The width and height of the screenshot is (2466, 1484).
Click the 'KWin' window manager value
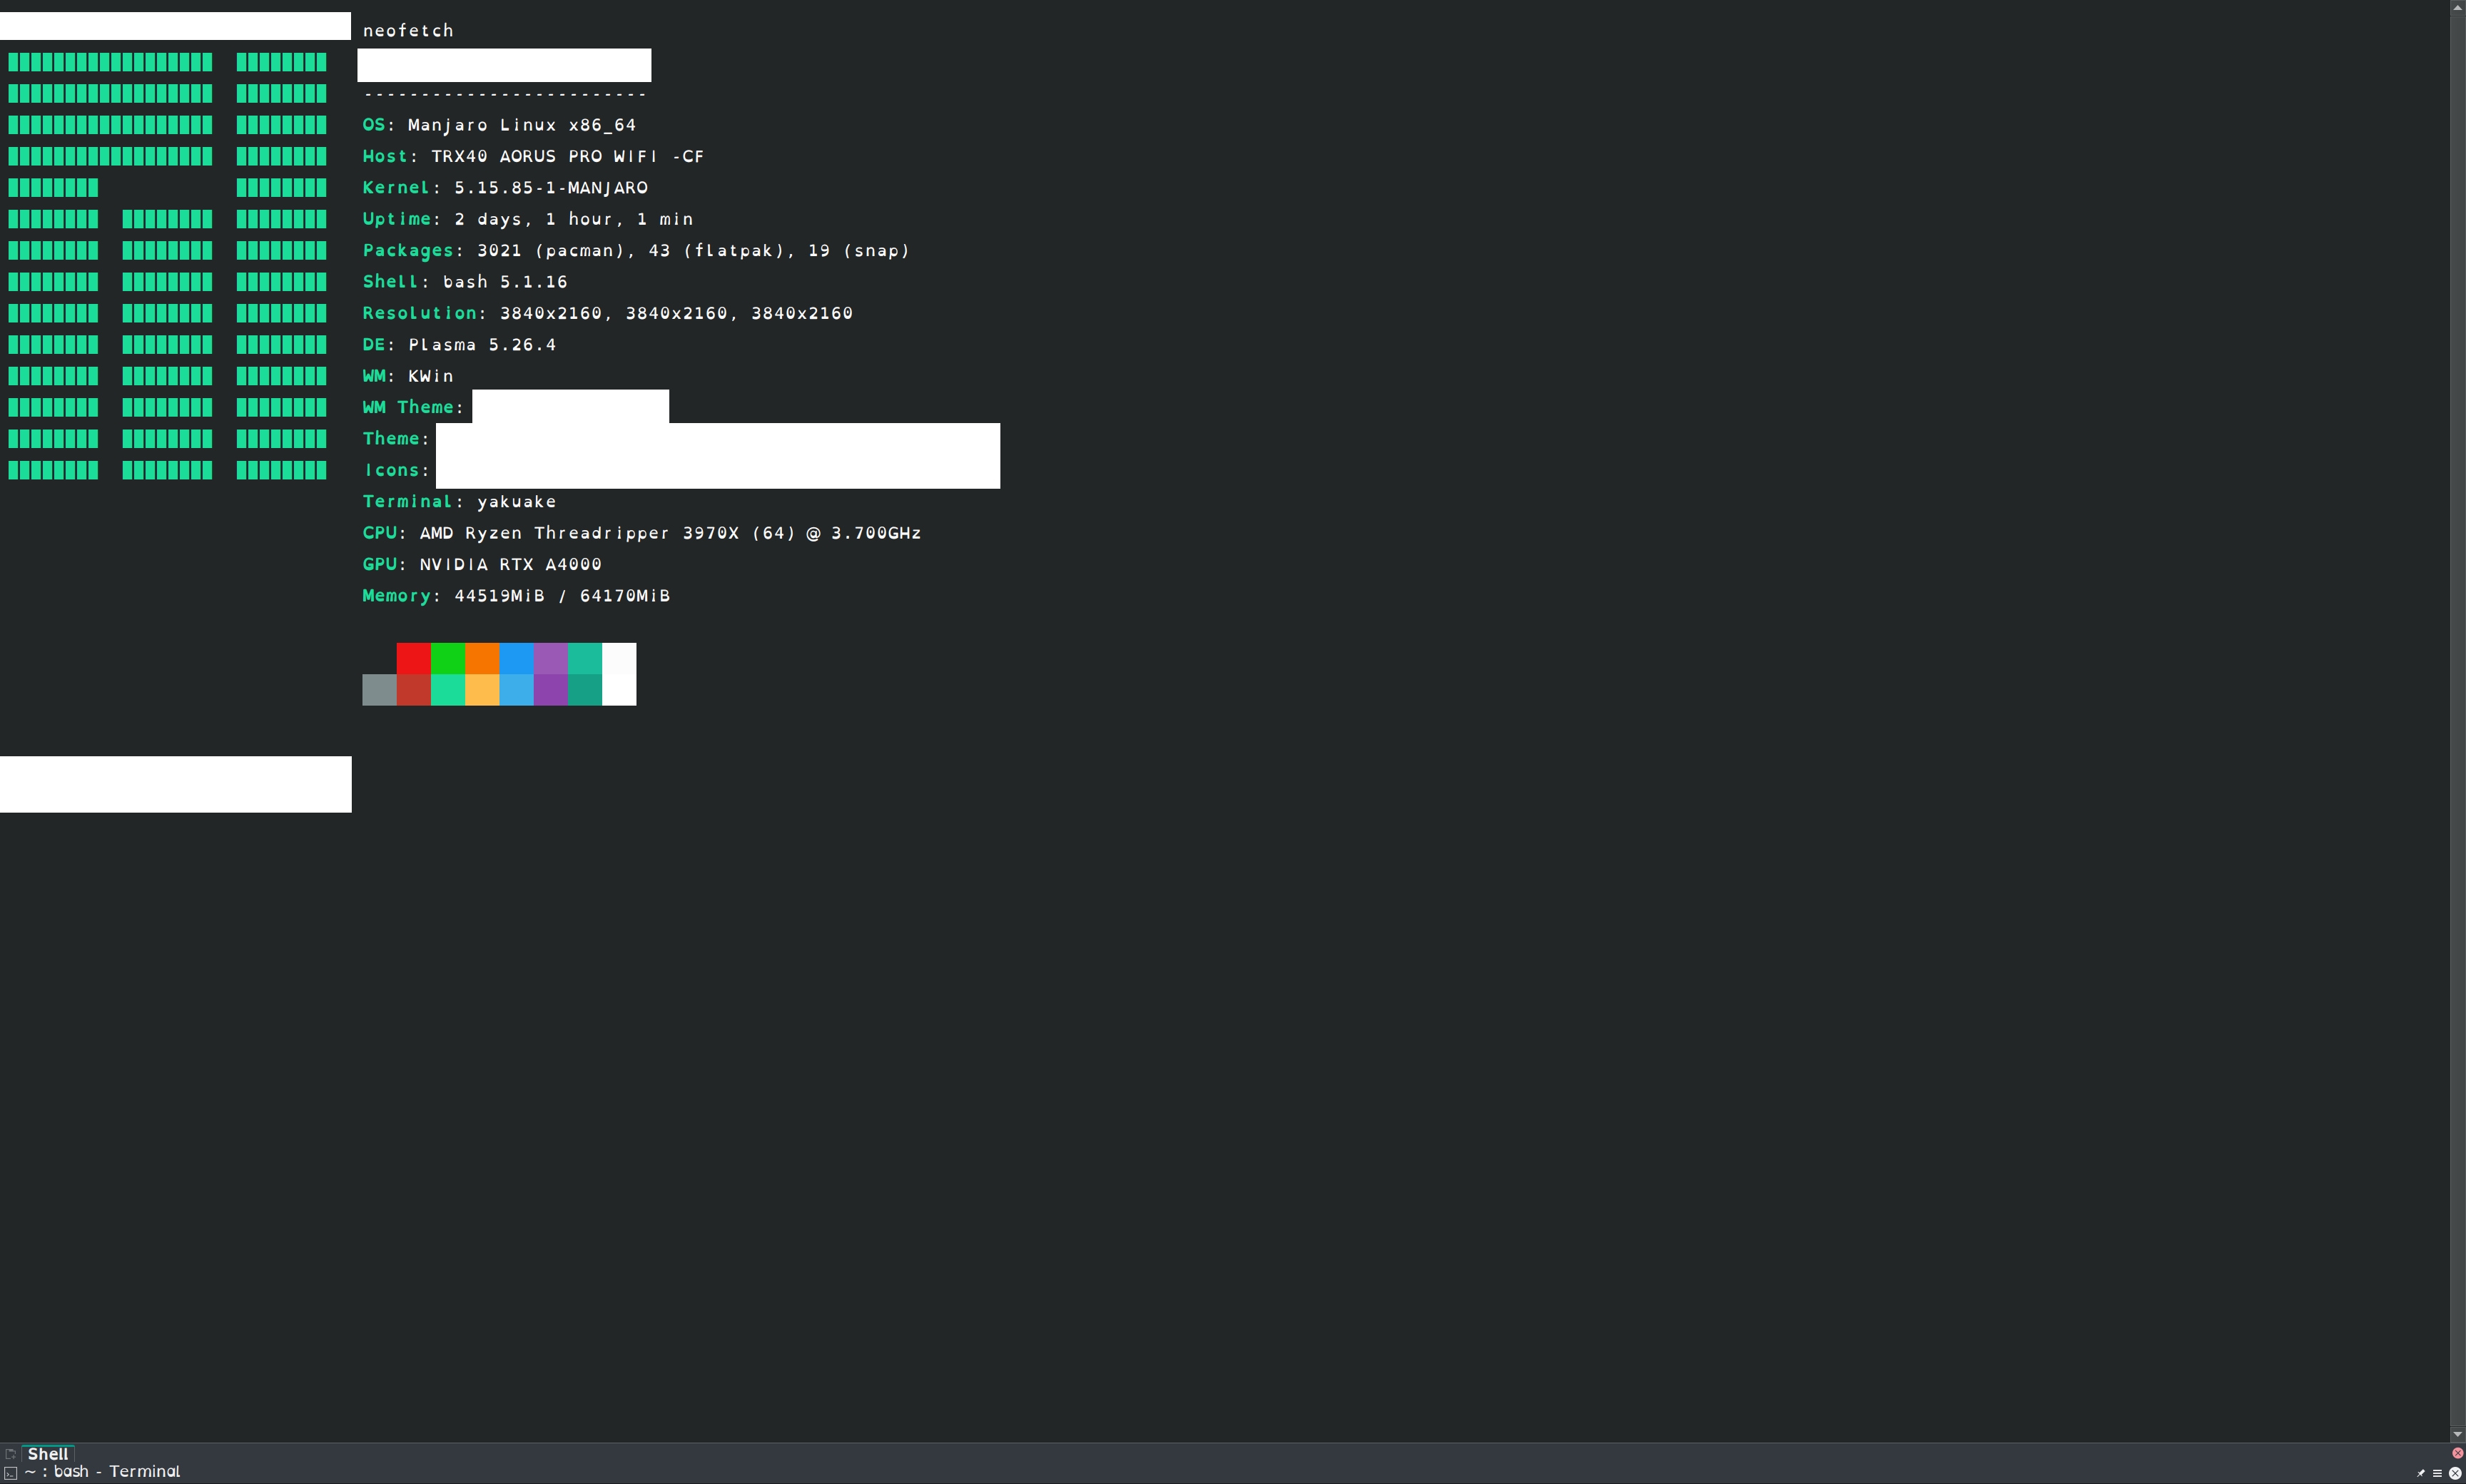(x=431, y=376)
